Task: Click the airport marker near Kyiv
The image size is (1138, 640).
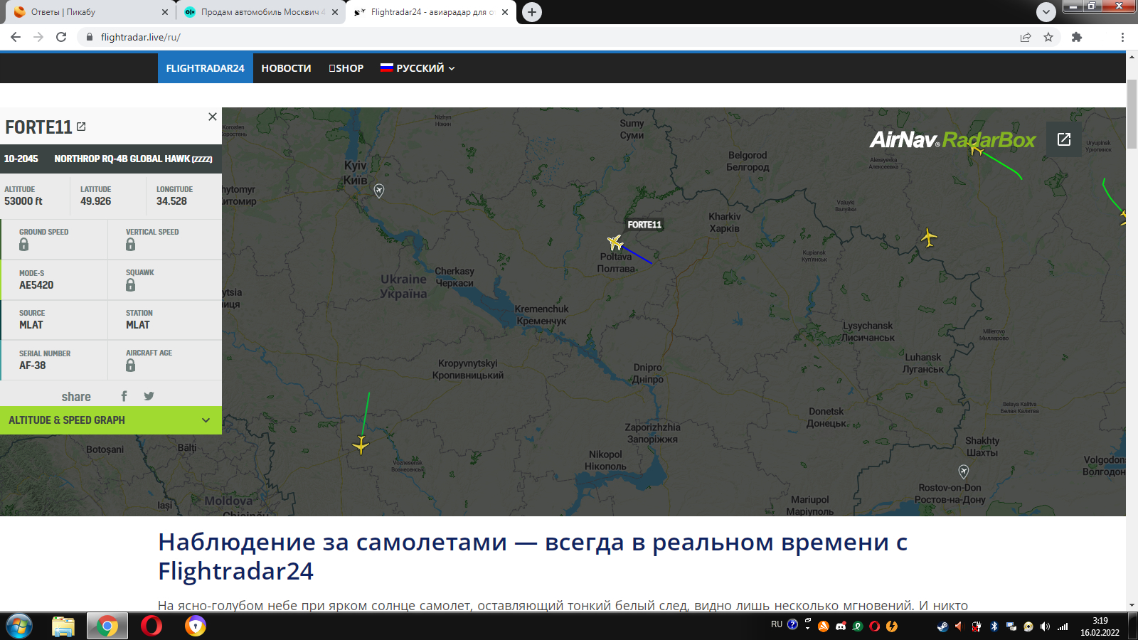Action: (379, 191)
